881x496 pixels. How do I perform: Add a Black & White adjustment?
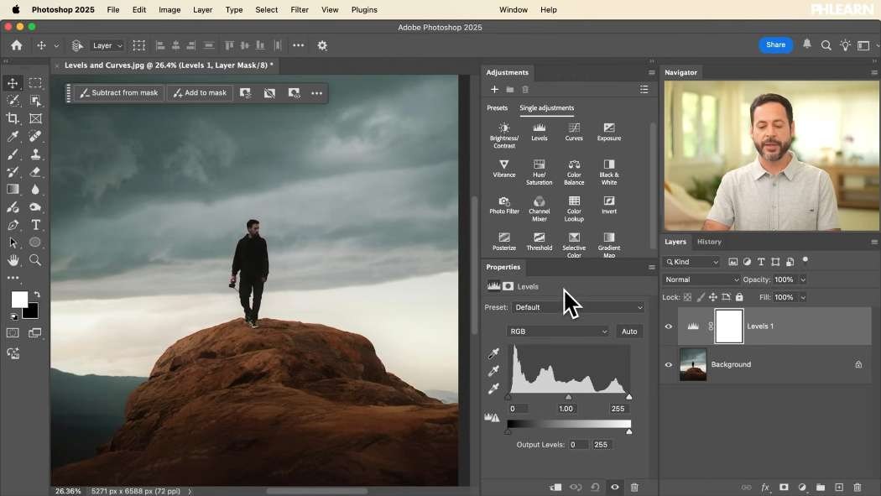[609, 172]
